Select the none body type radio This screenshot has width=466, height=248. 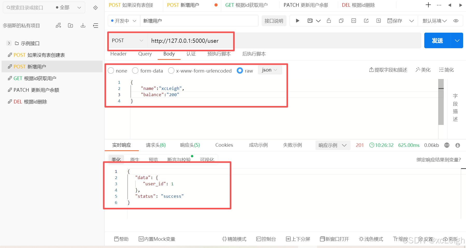tap(111, 70)
